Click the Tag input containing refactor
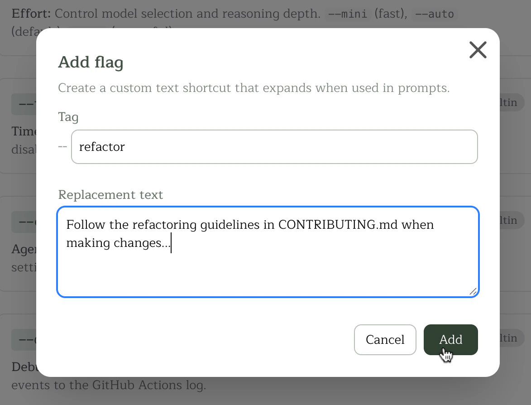 [x=274, y=147]
